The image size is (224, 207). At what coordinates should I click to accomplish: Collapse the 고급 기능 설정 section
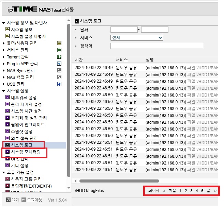(x=4, y=173)
